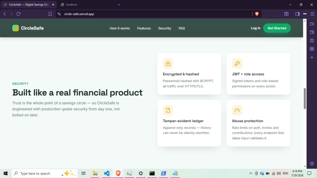The image size is (317, 178).
Task: Click the scrollbar up arrow
Action: pyautogui.click(x=305, y=20)
